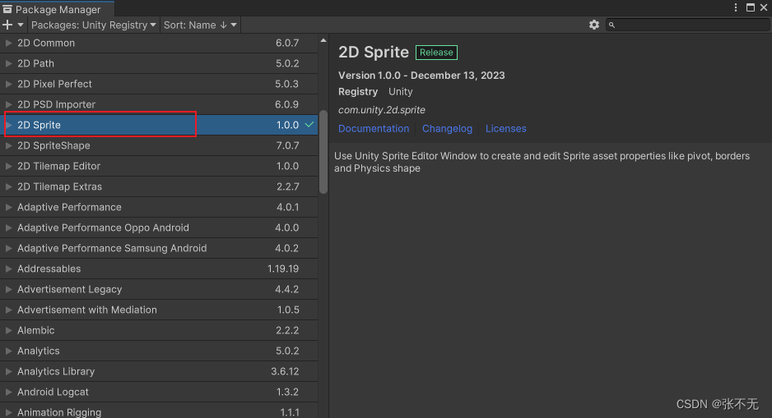Expand the 2D Sprite package versions
Screen dimensions: 772x418
8,126
